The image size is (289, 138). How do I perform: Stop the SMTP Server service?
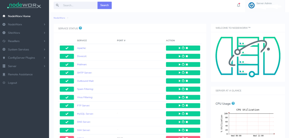click(x=187, y=73)
